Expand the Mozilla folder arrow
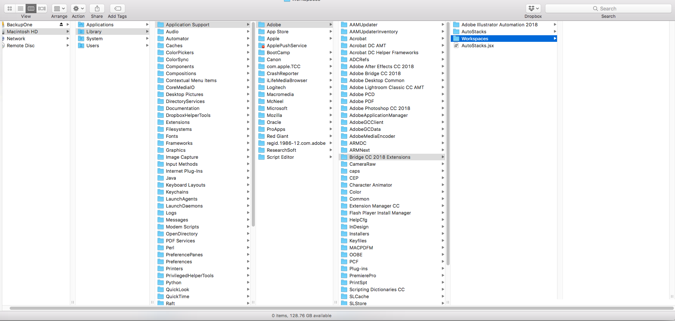Screen dimensions: 675x321 pyautogui.click(x=331, y=115)
